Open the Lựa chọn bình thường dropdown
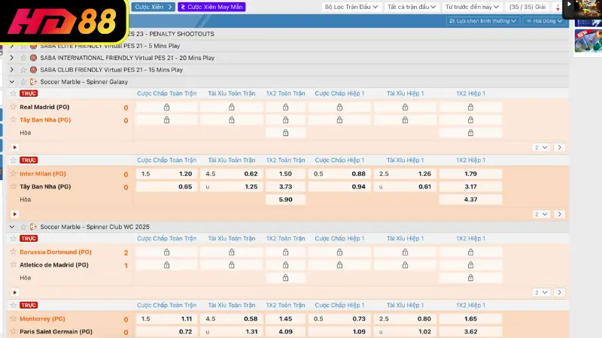This screenshot has height=338, width=602. tap(482, 21)
